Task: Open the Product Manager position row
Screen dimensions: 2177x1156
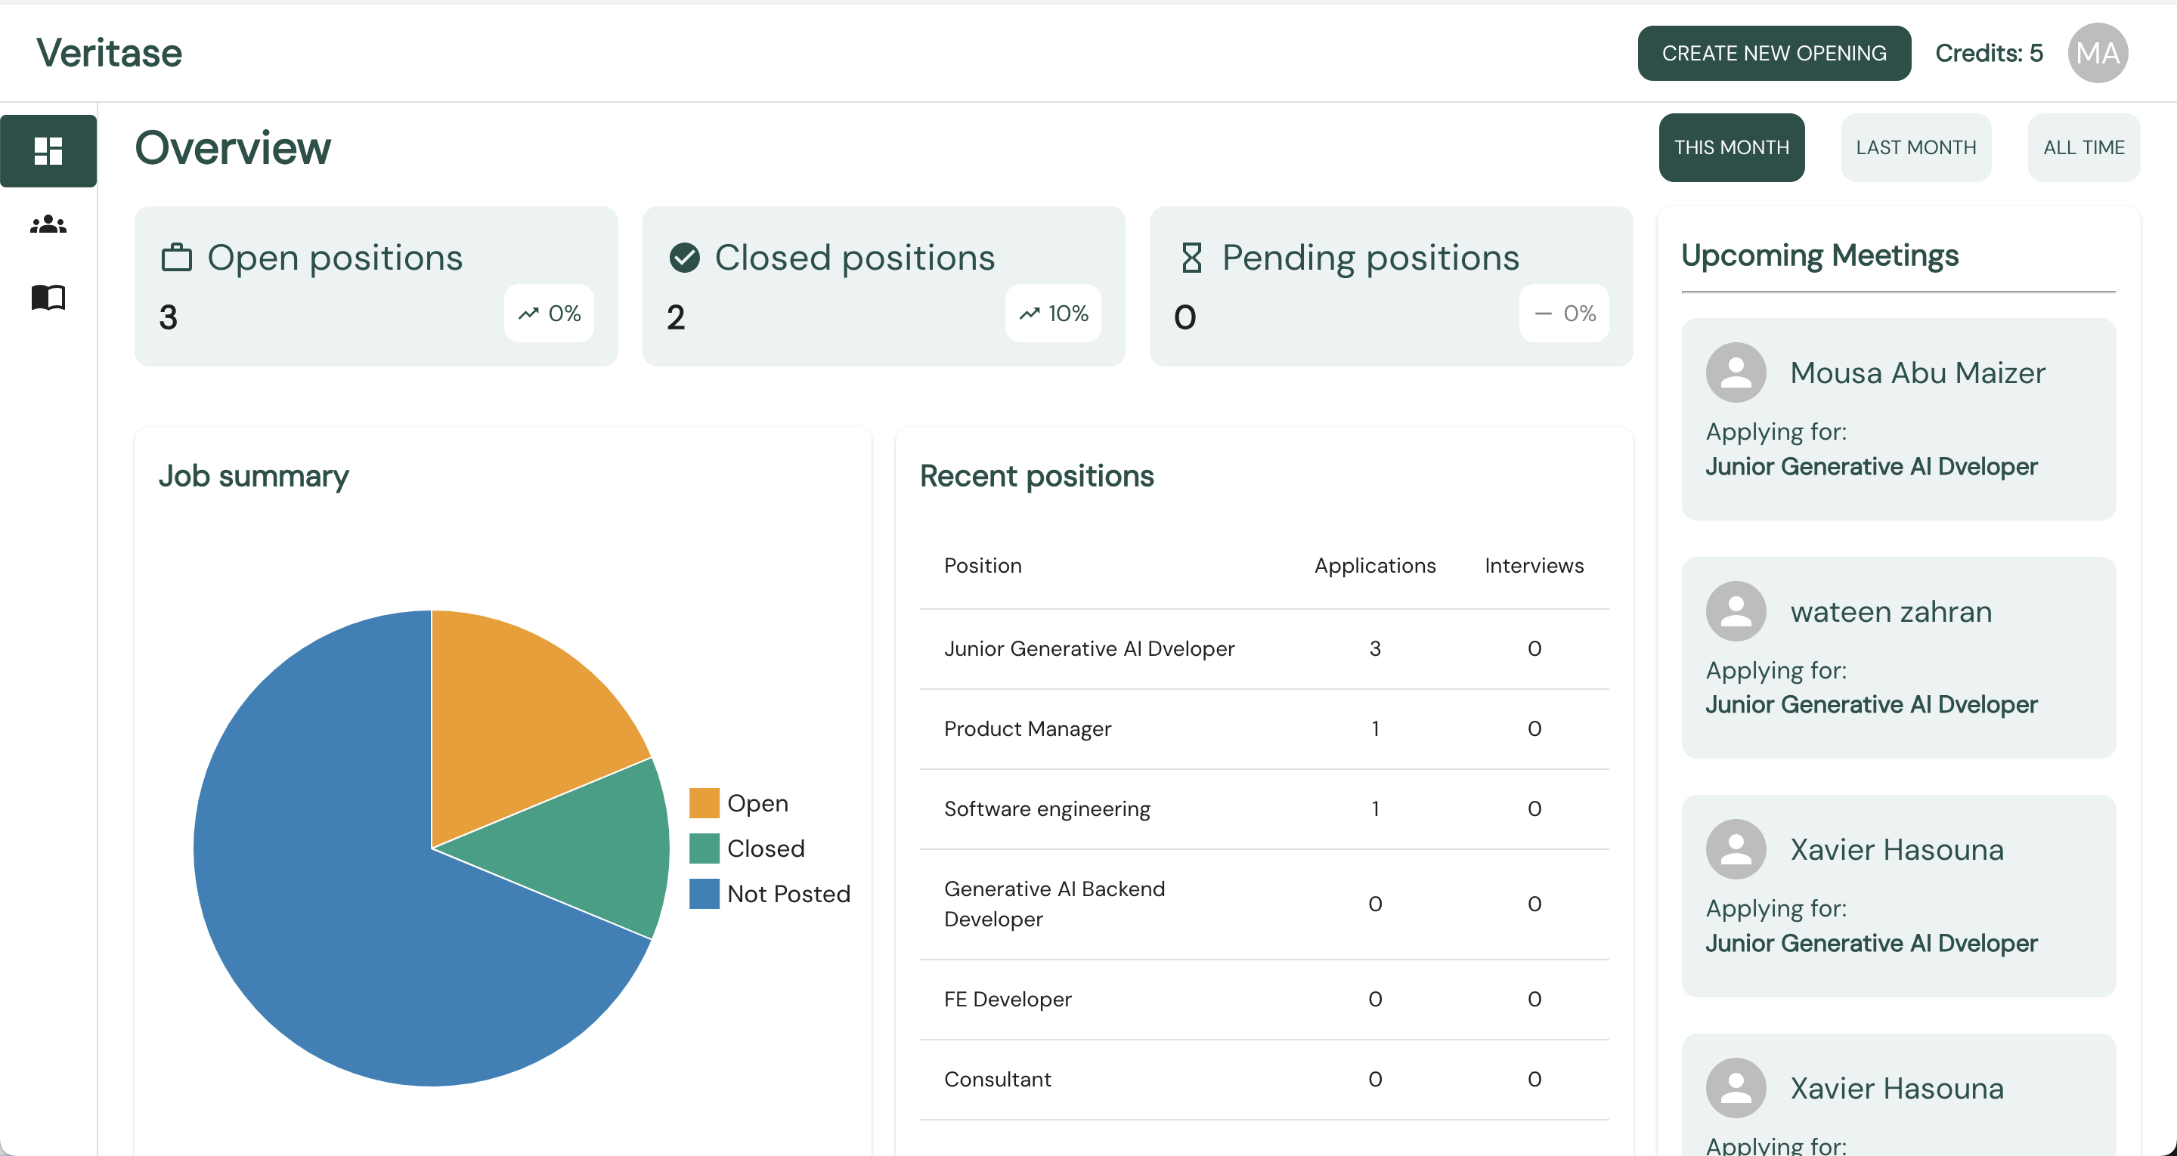Action: [1263, 729]
